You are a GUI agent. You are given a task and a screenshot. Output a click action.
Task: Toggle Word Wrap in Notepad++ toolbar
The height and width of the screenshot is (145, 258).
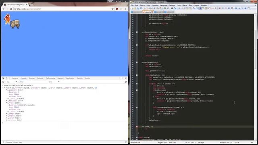pos(194,8)
